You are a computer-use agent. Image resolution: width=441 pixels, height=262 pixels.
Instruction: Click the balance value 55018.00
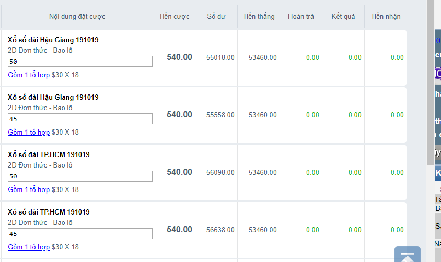click(220, 58)
